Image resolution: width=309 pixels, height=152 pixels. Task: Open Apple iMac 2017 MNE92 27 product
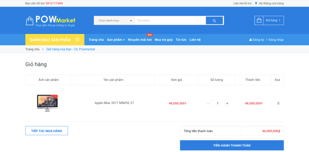pyautogui.click(x=114, y=103)
